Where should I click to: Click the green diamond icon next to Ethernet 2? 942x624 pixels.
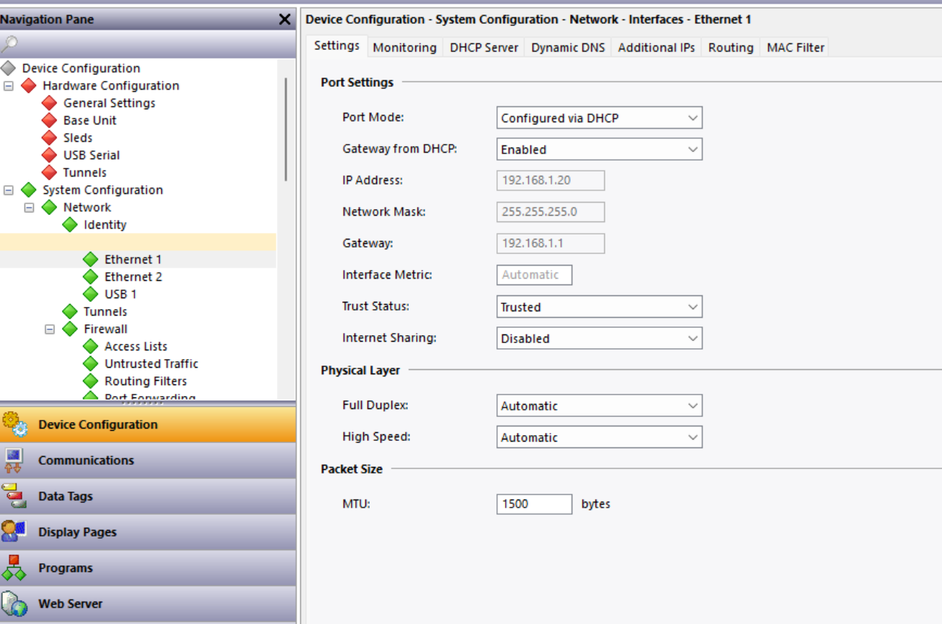90,277
